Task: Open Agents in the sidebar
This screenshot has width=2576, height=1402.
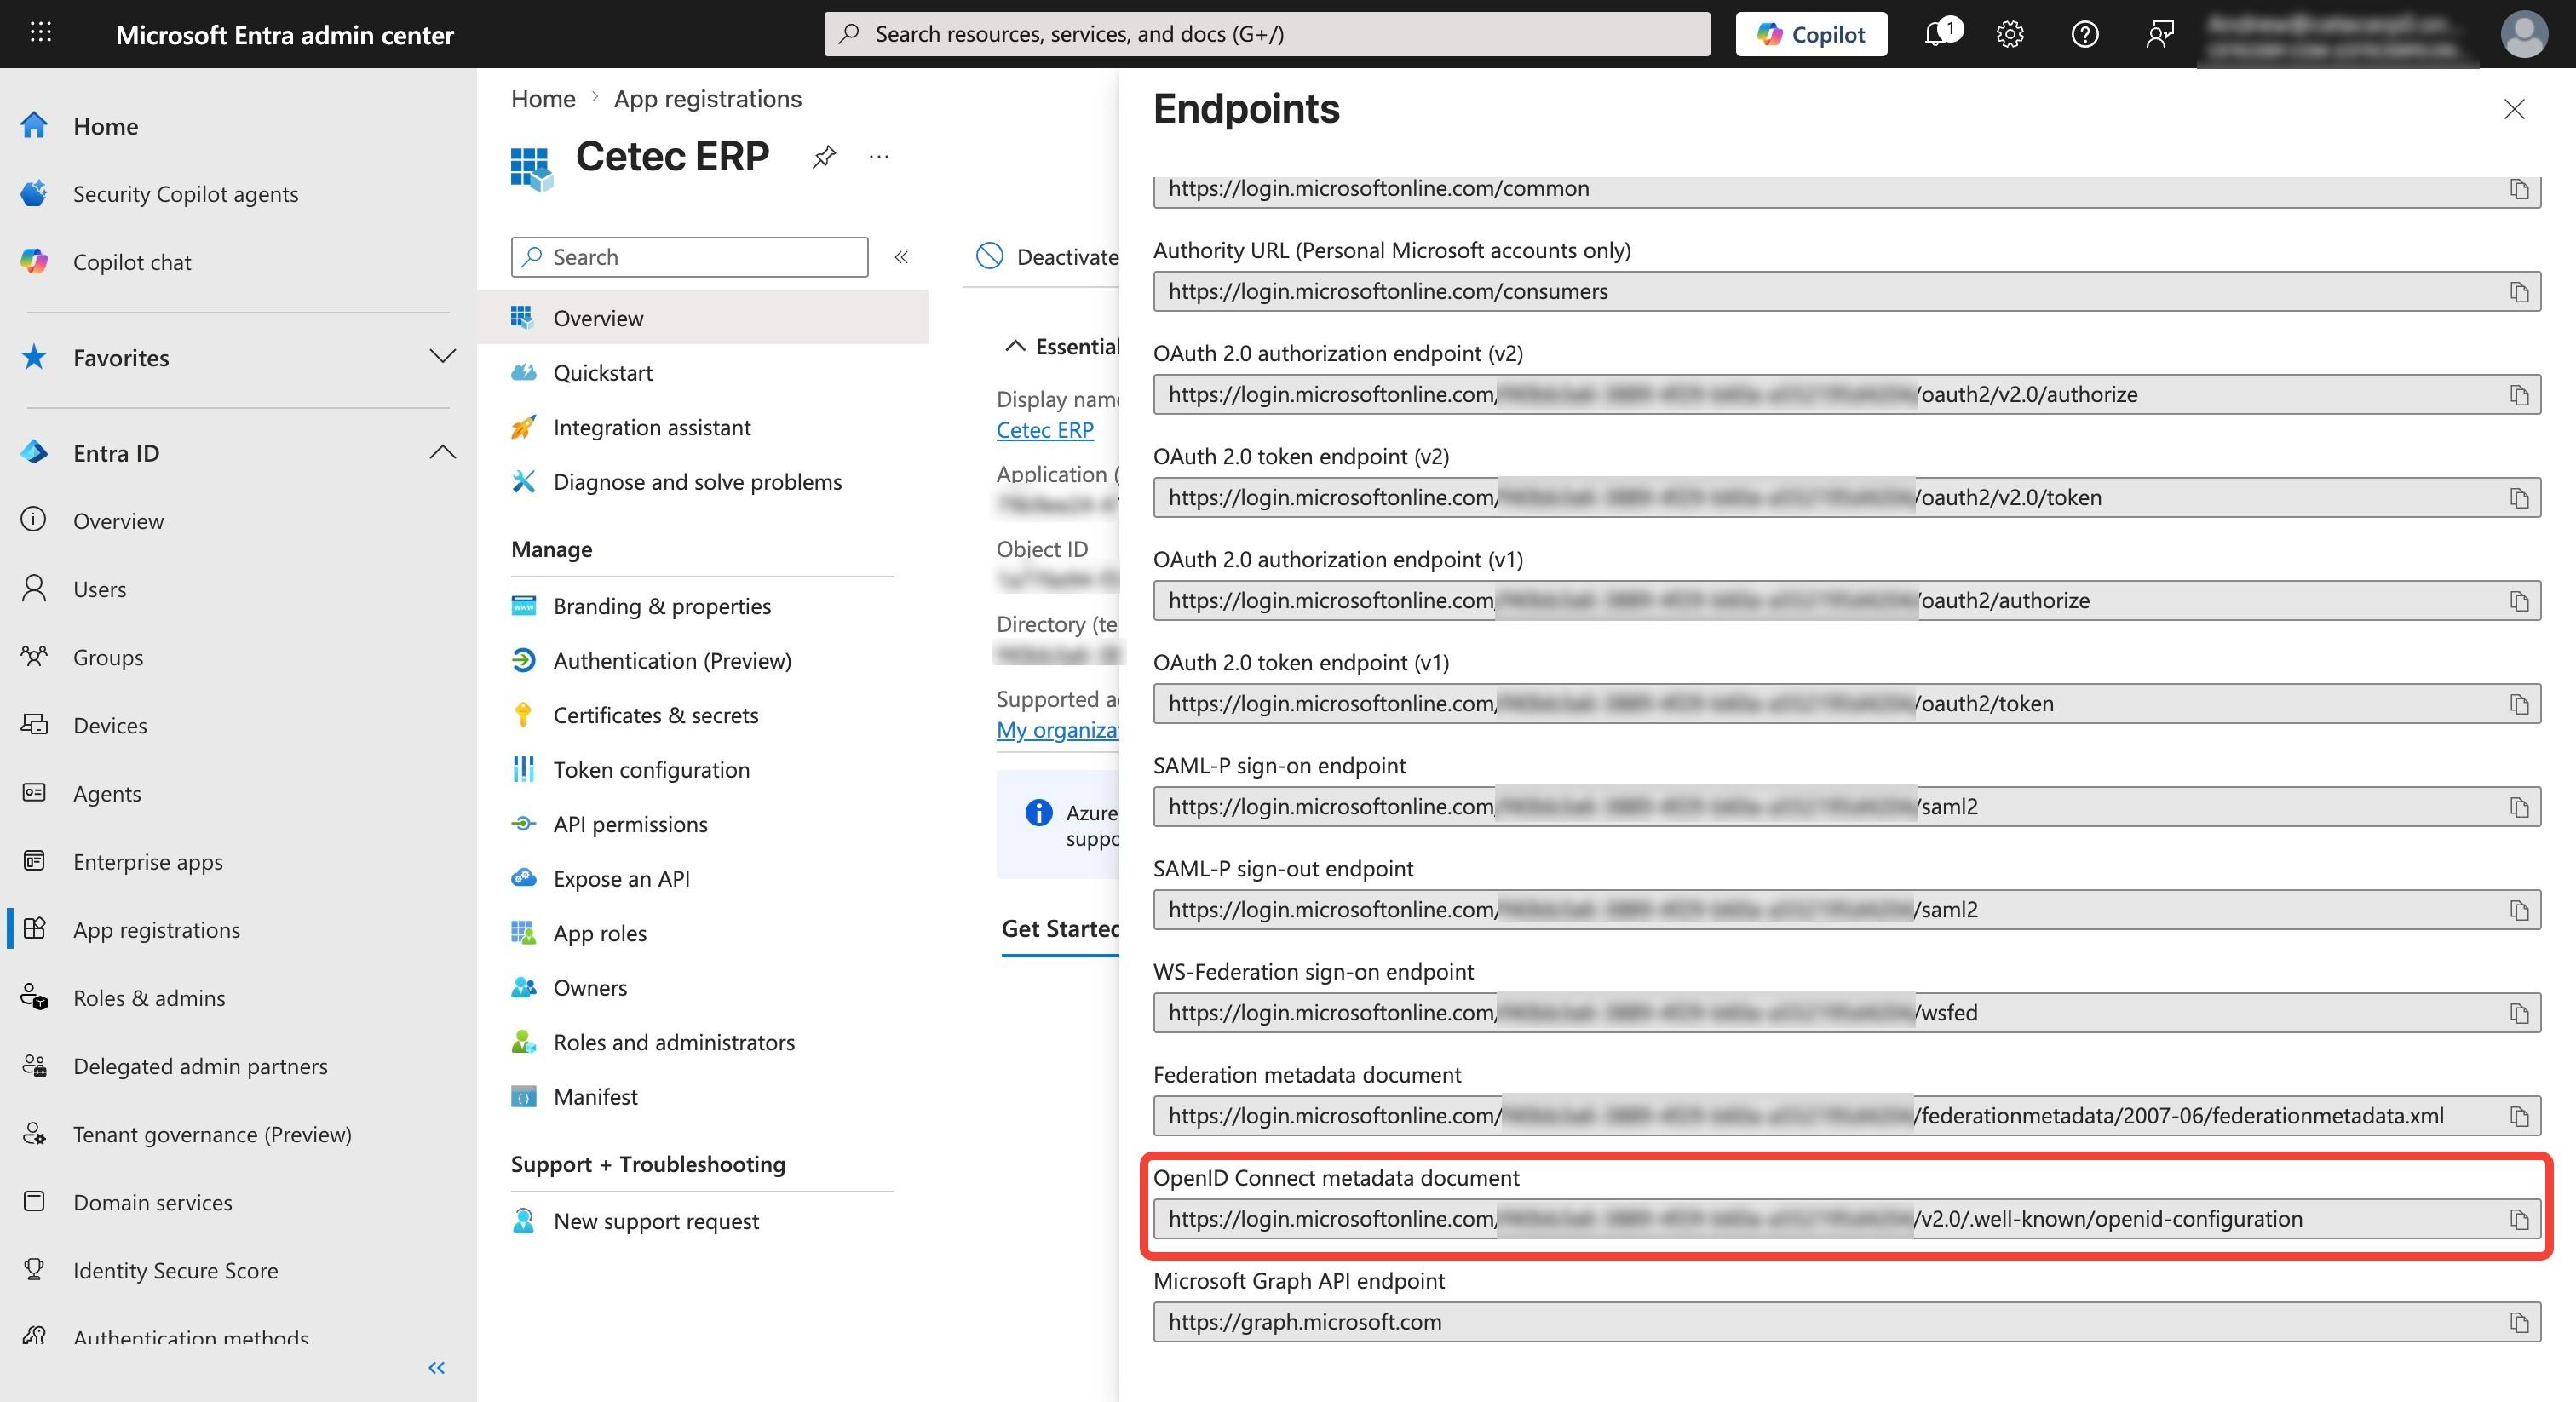Action: (107, 793)
